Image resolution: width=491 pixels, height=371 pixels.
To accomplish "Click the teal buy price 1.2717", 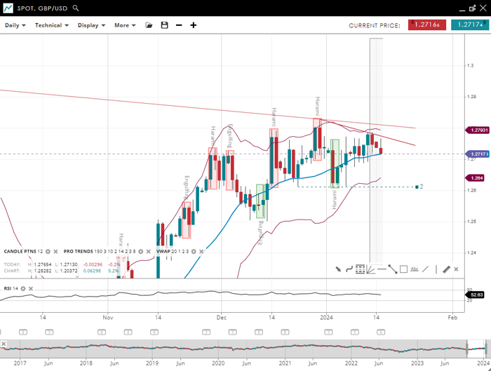I will 469,25.
